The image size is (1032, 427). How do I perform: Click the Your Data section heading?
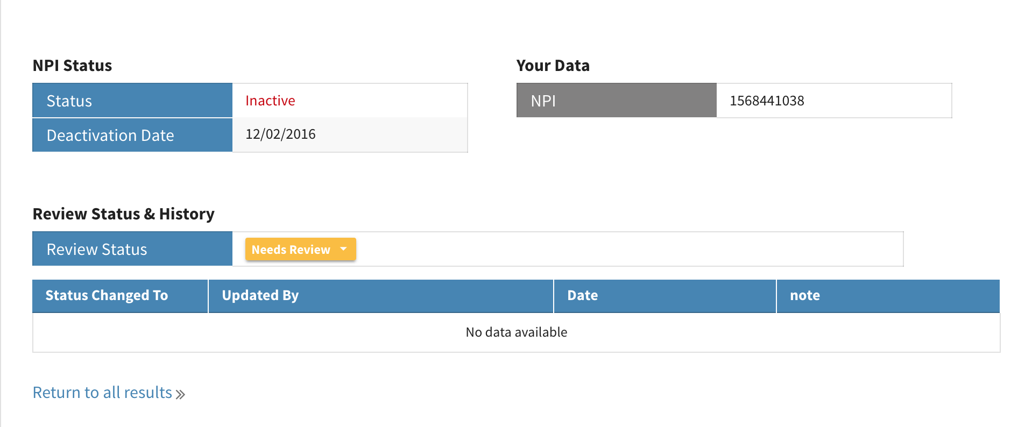pos(553,66)
